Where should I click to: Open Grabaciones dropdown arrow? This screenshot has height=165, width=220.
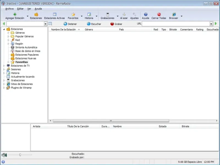click(x=118, y=16)
